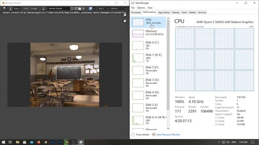Open the image browse dropdown next to Render Result
Viewport: 259px width, 145px height.
45,8
